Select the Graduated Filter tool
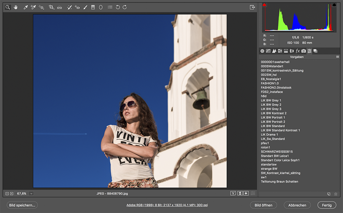The height and width of the screenshot is (213, 343). pyautogui.click(x=93, y=7)
